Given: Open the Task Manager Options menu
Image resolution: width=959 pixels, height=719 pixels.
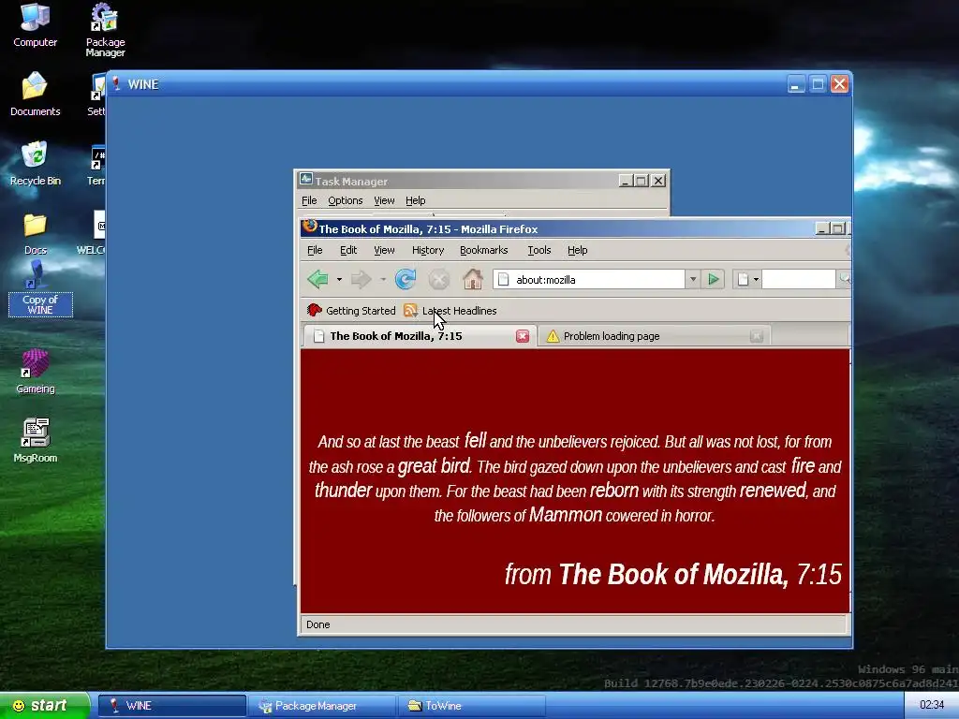Looking at the screenshot, I should (x=345, y=200).
